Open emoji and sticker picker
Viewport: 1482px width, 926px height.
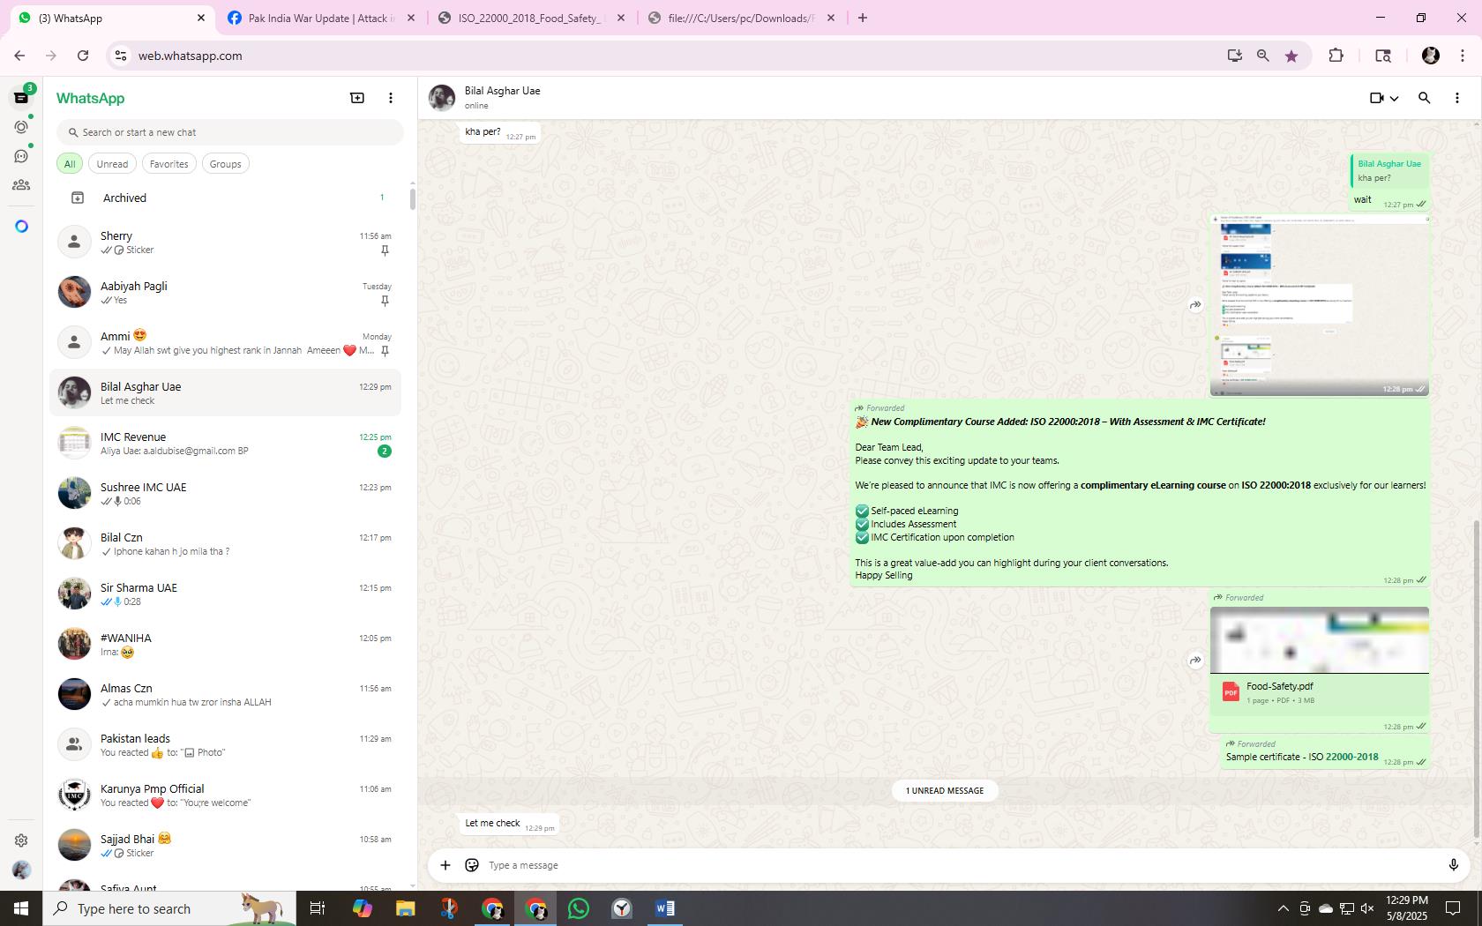pos(472,865)
